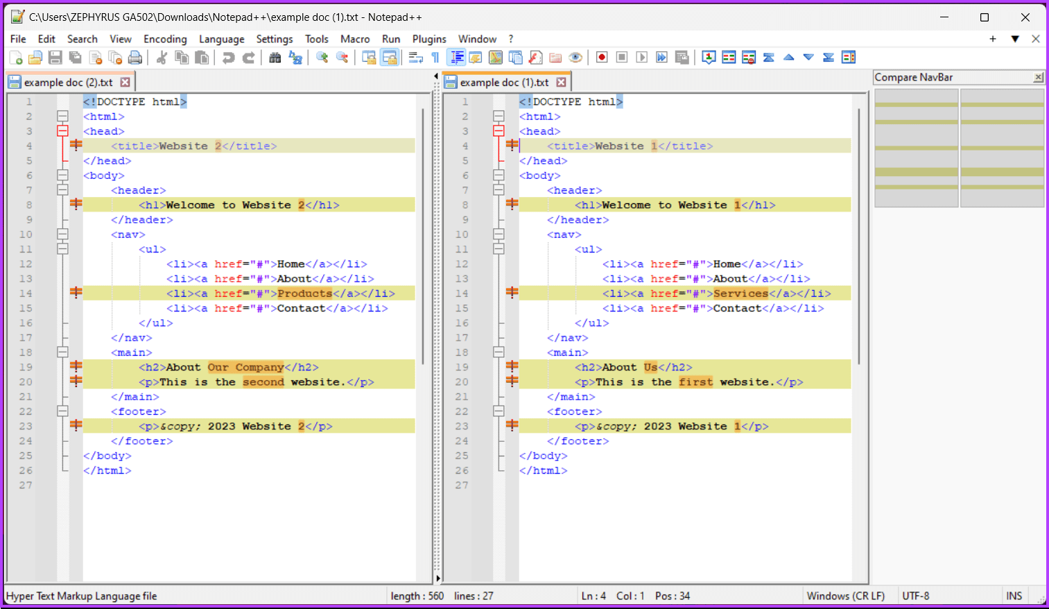Close the Compare NavBar panel
This screenshot has width=1049, height=609.
click(1038, 78)
